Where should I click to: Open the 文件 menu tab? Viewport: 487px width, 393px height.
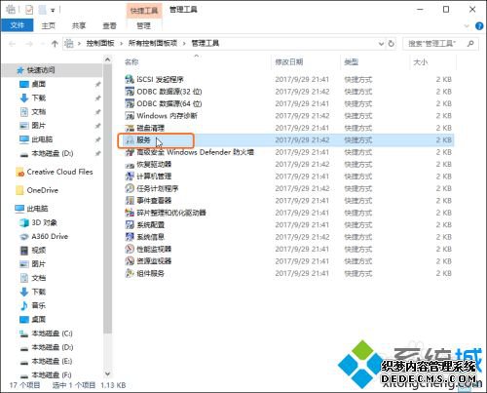click(x=18, y=25)
